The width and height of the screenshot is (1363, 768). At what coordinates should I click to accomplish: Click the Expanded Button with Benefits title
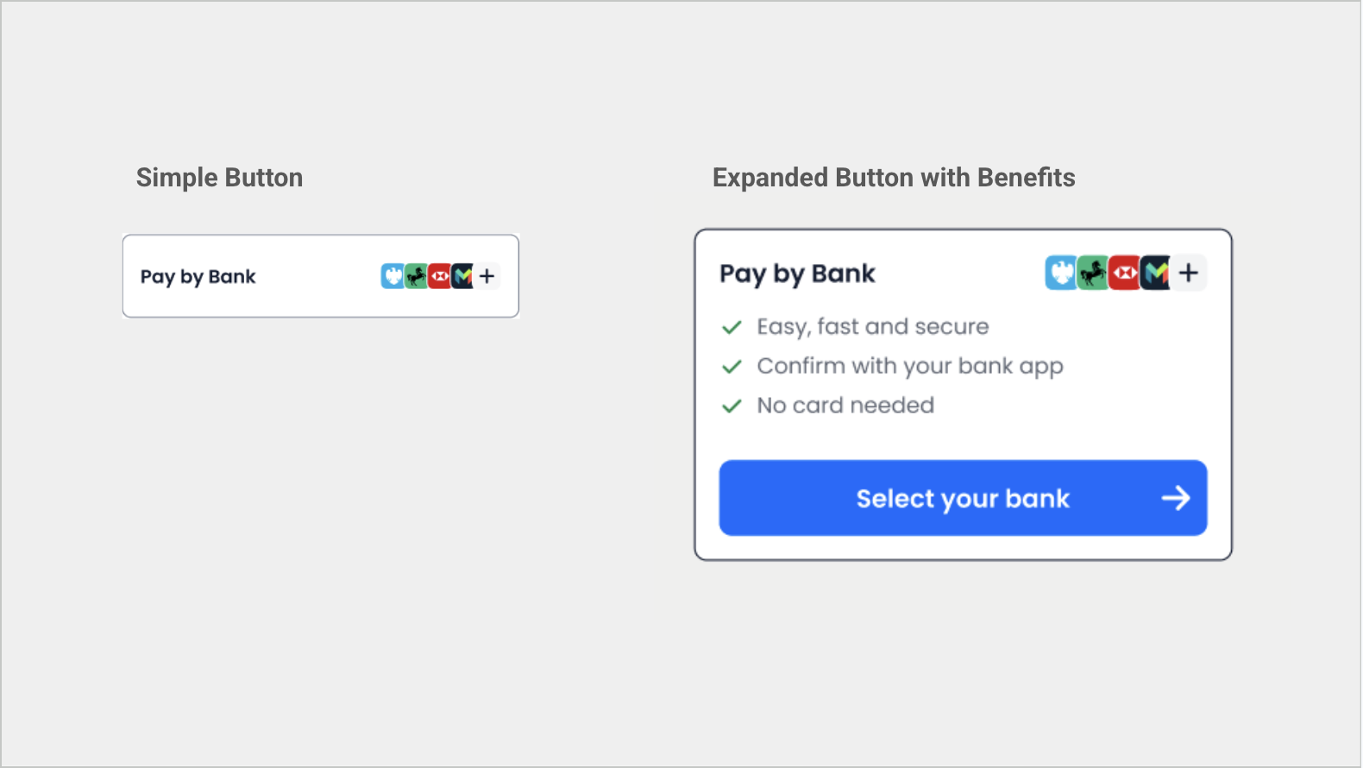pos(894,178)
